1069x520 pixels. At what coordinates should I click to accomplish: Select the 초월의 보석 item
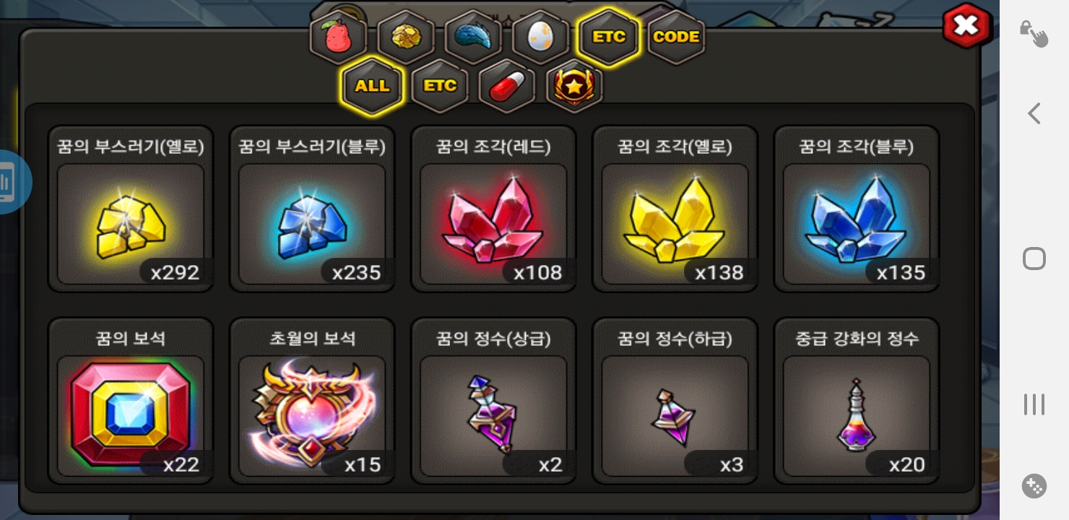click(x=312, y=401)
